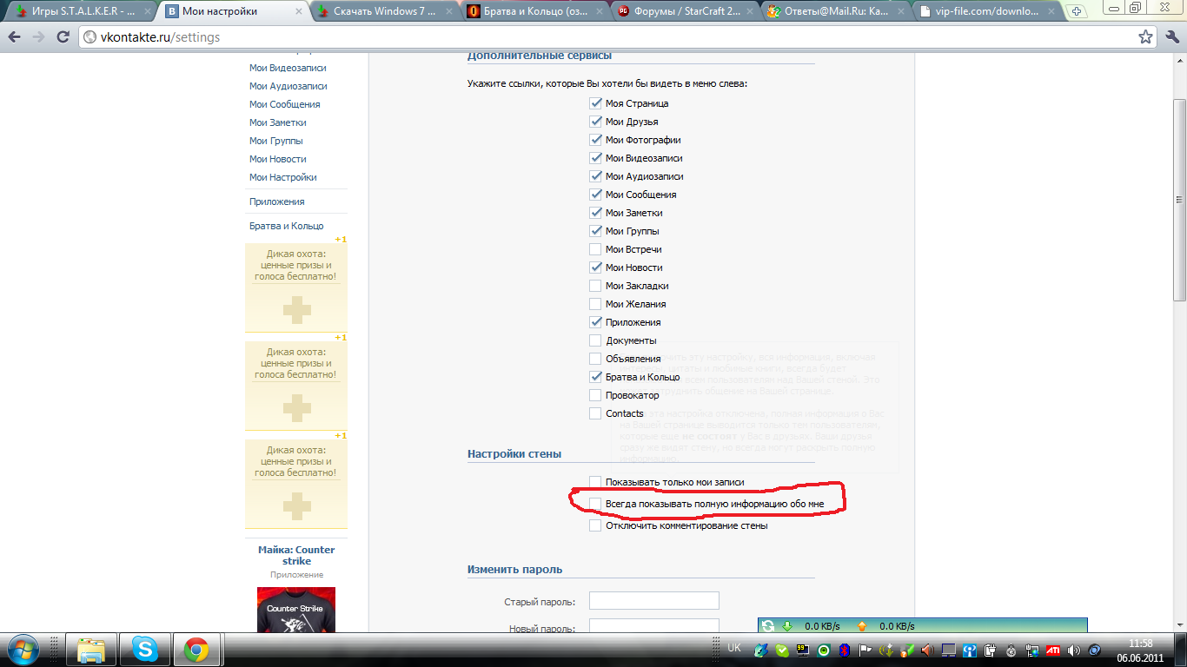Click the orange upload arrow in speed widget

862,625
